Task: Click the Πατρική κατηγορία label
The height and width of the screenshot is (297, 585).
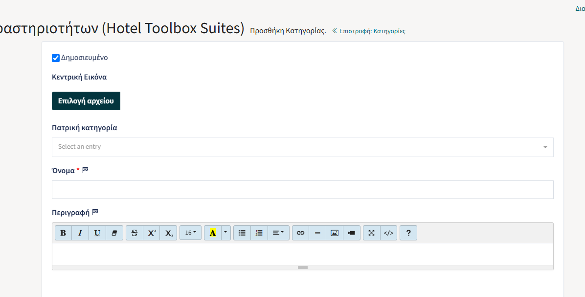Action: click(x=85, y=128)
